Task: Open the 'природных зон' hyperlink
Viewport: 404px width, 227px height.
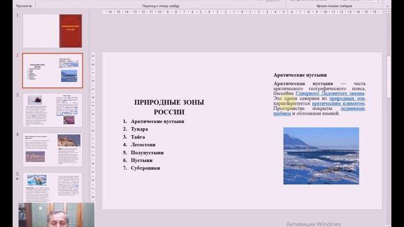Action: tap(347, 98)
